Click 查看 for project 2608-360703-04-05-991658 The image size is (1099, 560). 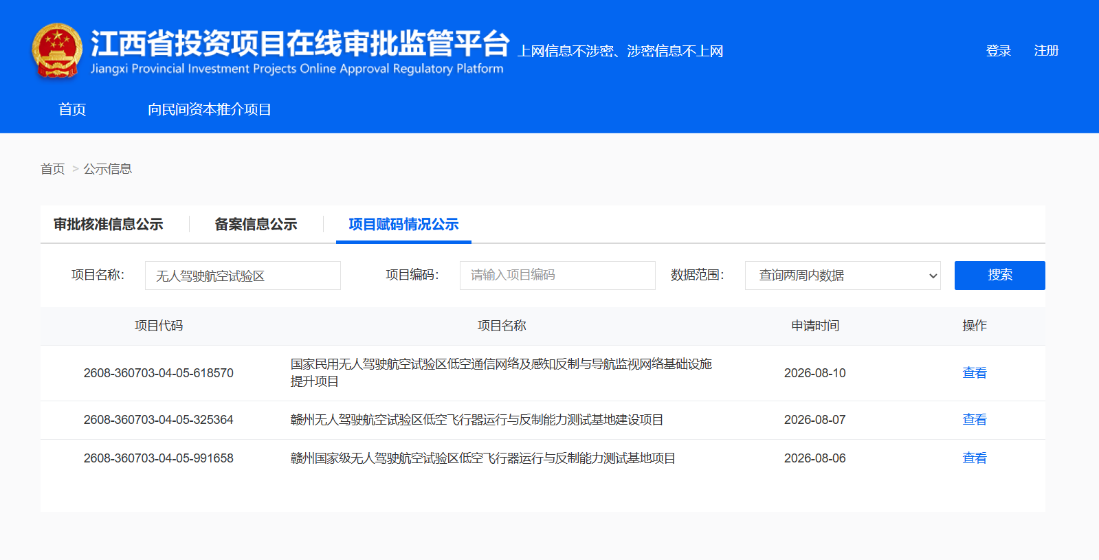975,458
